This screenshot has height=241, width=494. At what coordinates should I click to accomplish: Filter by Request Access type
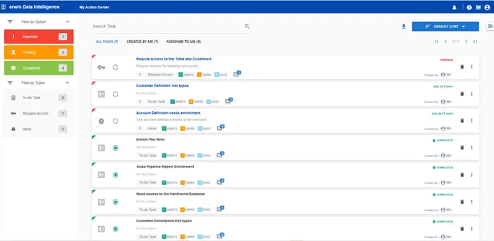click(39, 113)
